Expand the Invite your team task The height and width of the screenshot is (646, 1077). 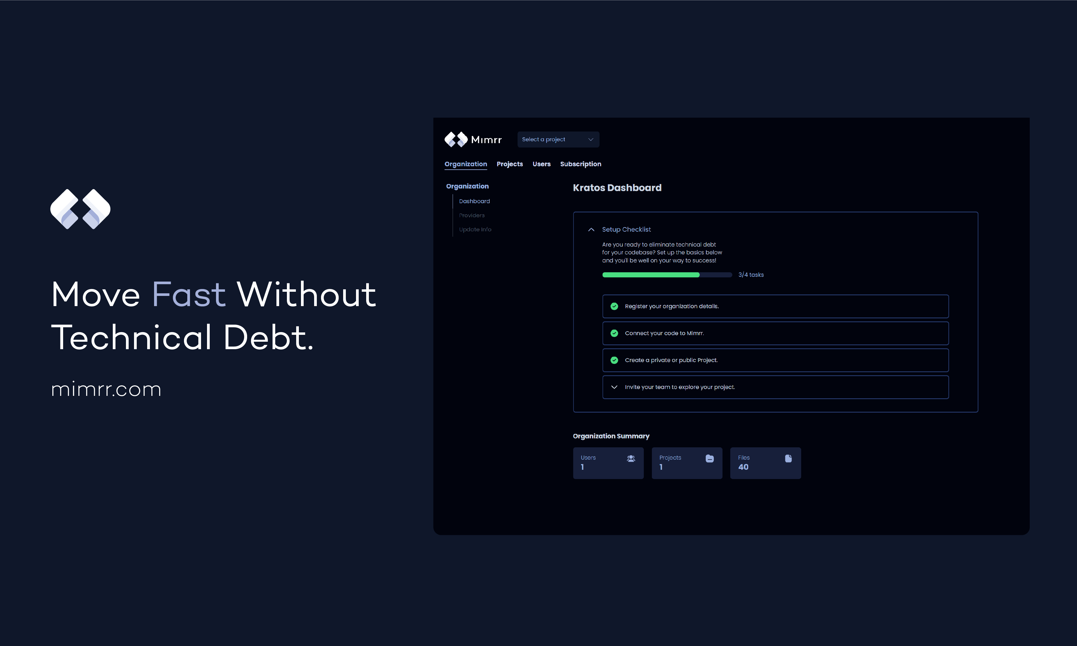pyautogui.click(x=614, y=387)
